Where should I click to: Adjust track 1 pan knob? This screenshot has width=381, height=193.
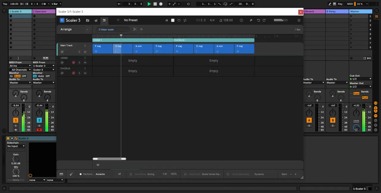click(x=15, y=113)
